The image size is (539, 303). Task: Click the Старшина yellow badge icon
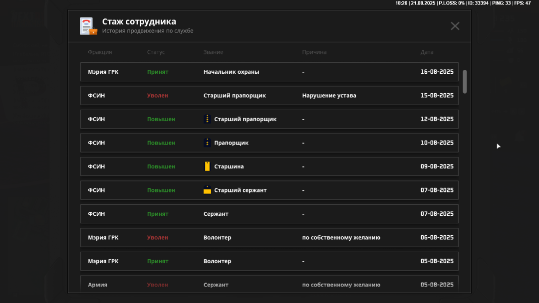point(207,166)
